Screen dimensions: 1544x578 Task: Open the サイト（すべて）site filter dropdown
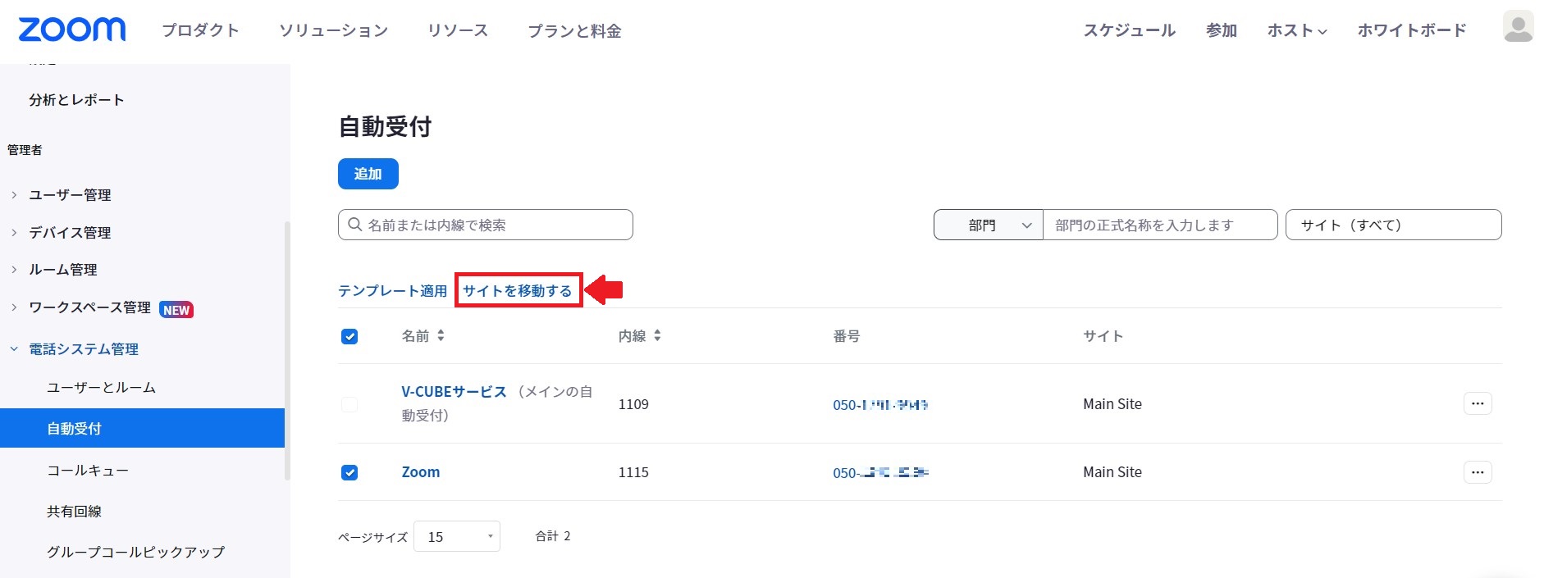tap(1392, 225)
